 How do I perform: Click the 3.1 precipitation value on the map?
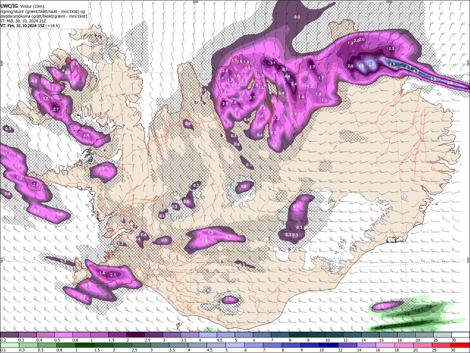coord(273,63)
